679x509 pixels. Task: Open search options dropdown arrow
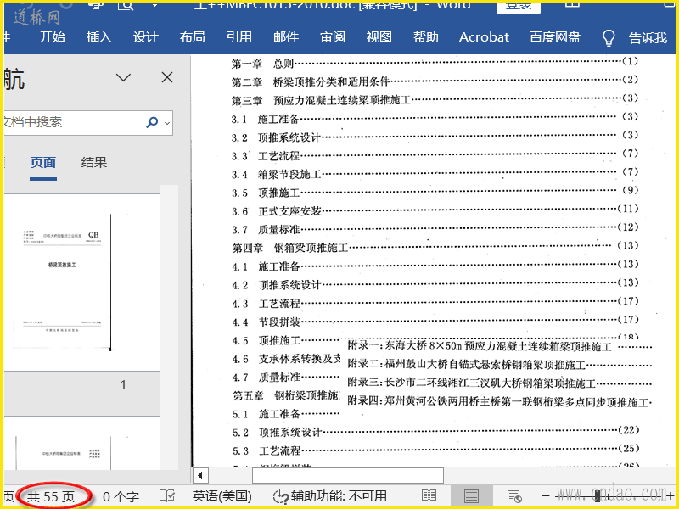[167, 123]
